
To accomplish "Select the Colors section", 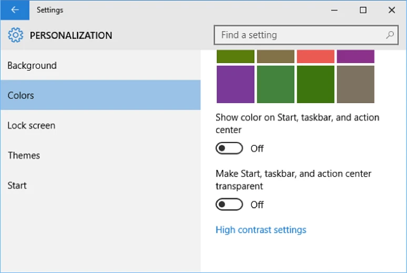I will click(x=100, y=95).
